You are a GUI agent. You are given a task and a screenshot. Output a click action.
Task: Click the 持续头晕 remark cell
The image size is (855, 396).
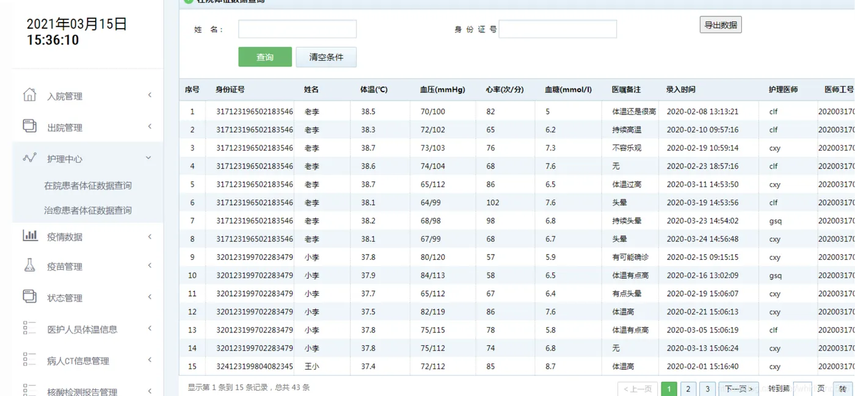click(x=627, y=221)
